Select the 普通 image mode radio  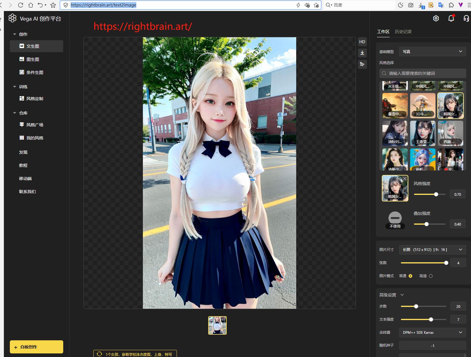pos(410,276)
